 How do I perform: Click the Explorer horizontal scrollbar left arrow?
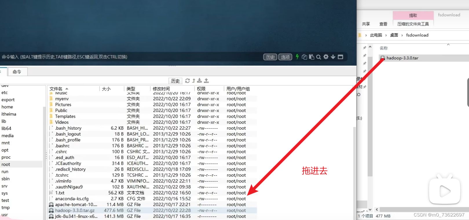tap(377, 210)
